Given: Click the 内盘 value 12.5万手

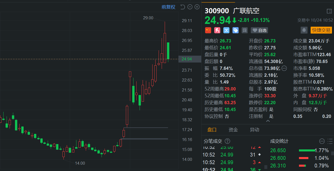Looking at the screenshot, I should coord(318,103).
